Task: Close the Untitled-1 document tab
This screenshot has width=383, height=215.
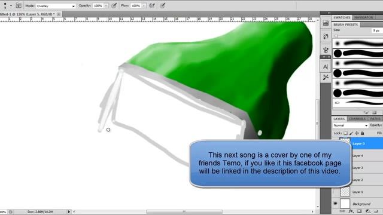Action: click(59, 14)
